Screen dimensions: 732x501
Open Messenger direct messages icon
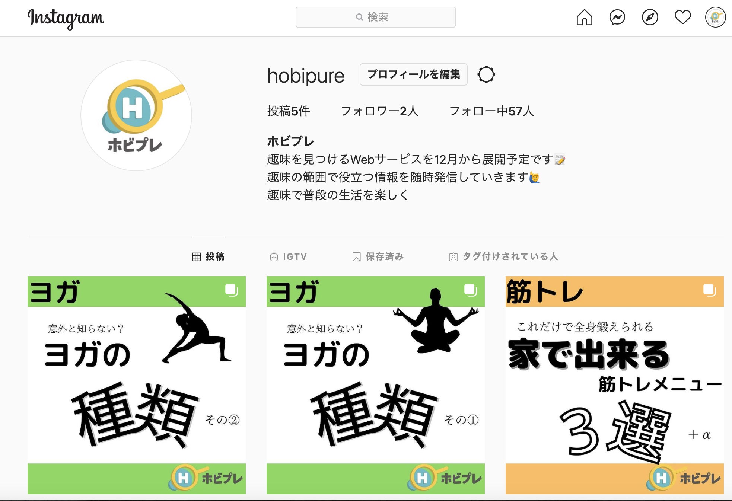[x=617, y=17]
